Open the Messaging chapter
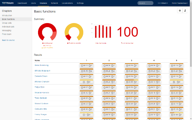This screenshot has height=120, width=192. tap(7, 30)
